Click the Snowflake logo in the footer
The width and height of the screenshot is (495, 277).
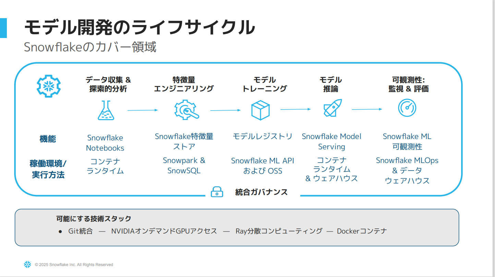(x=27, y=264)
